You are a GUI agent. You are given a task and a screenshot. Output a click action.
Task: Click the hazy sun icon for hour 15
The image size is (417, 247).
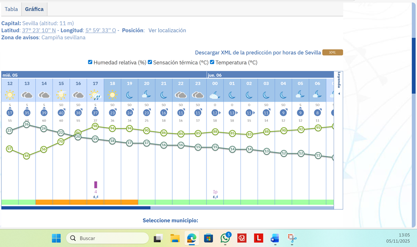tap(61, 95)
